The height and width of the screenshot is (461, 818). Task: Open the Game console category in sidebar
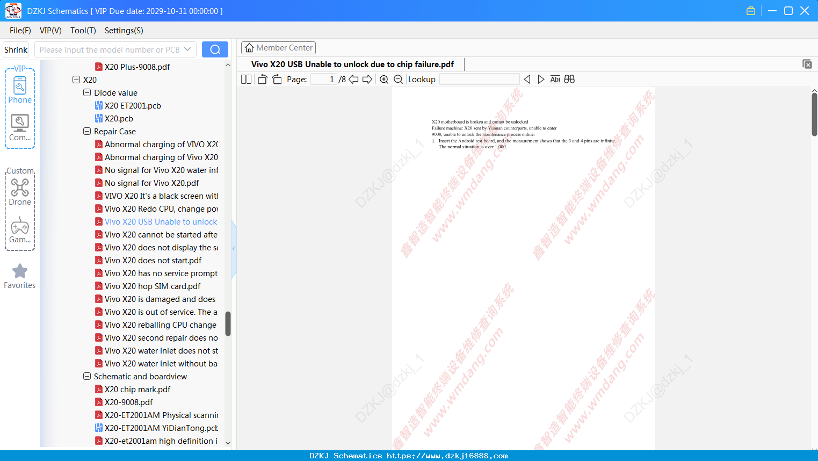coord(20,230)
